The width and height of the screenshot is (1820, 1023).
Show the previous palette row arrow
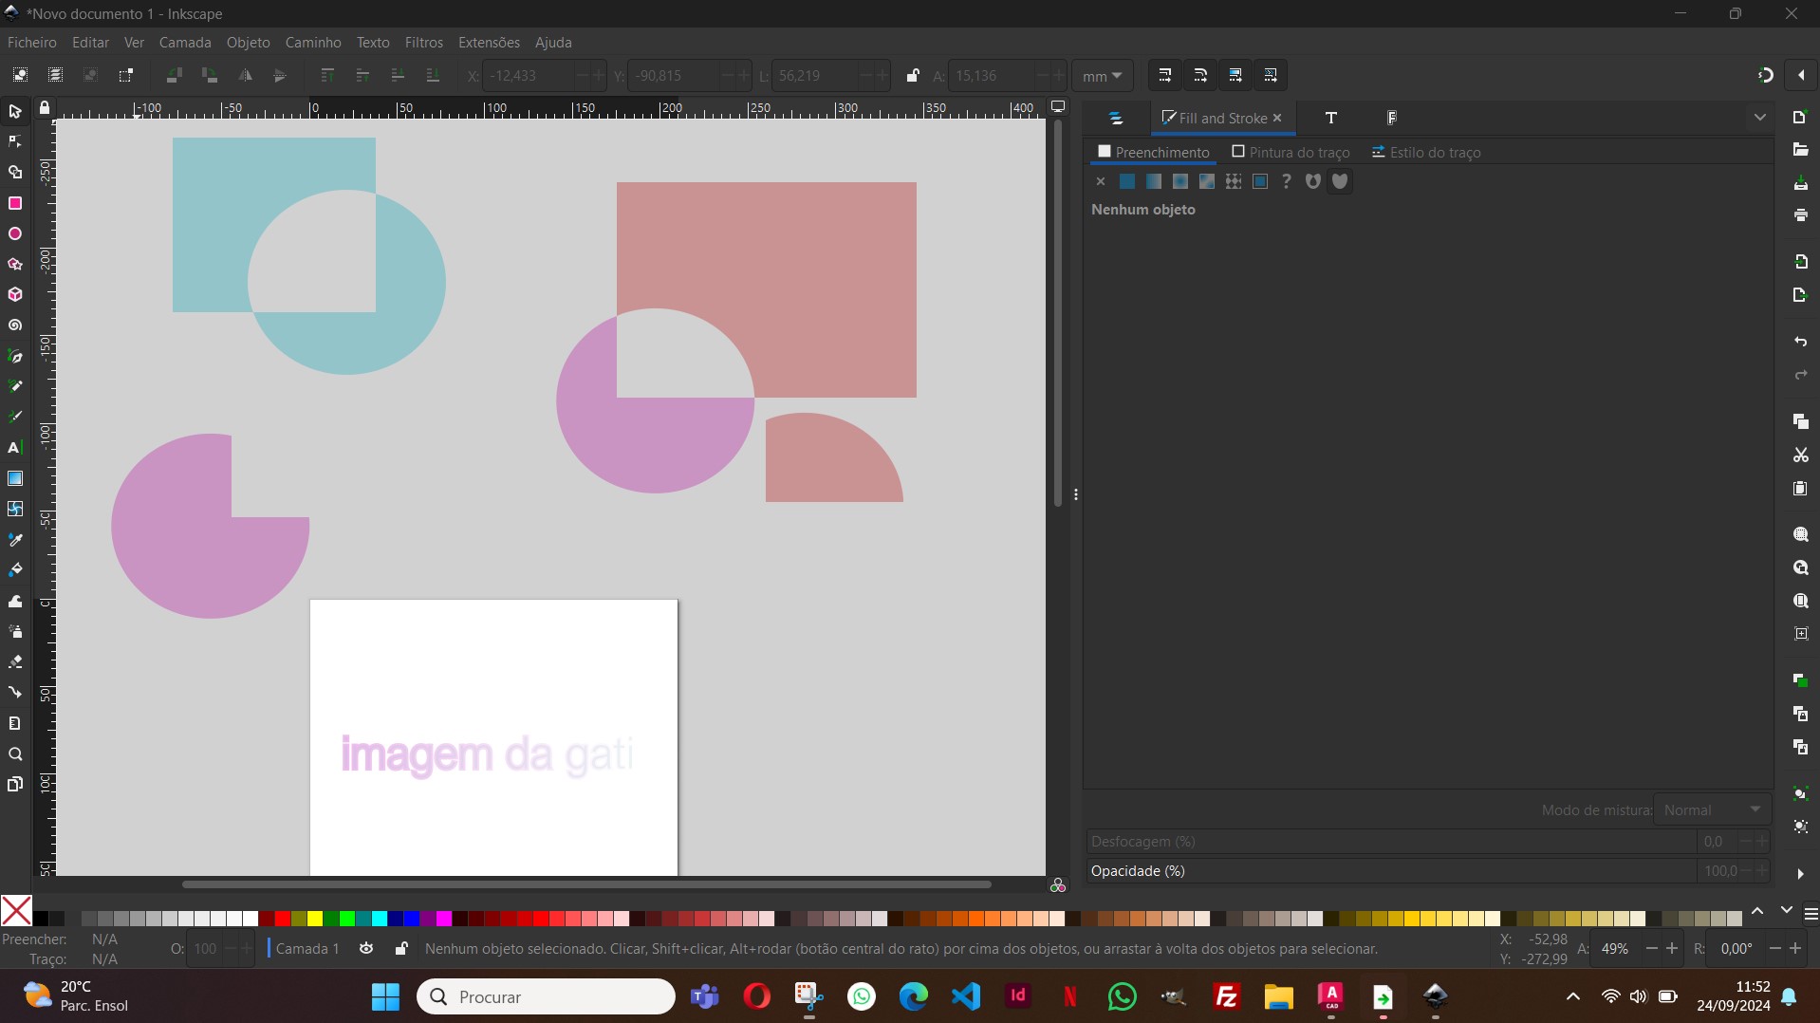1757,911
